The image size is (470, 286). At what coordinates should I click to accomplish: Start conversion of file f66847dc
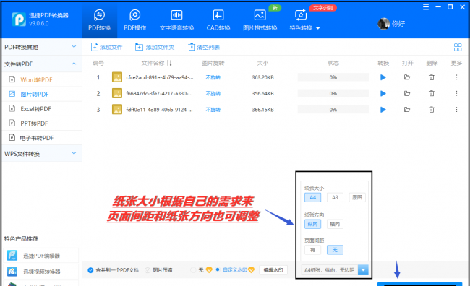click(x=383, y=93)
